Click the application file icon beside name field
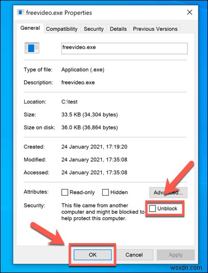The height and width of the screenshot is (273, 208). point(32,48)
